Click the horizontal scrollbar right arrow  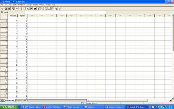pyautogui.click(x=171, y=100)
